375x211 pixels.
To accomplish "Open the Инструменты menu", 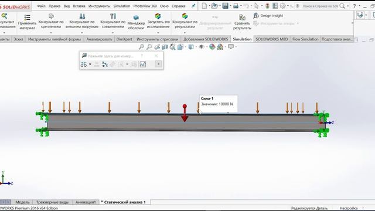I will click(99, 6).
